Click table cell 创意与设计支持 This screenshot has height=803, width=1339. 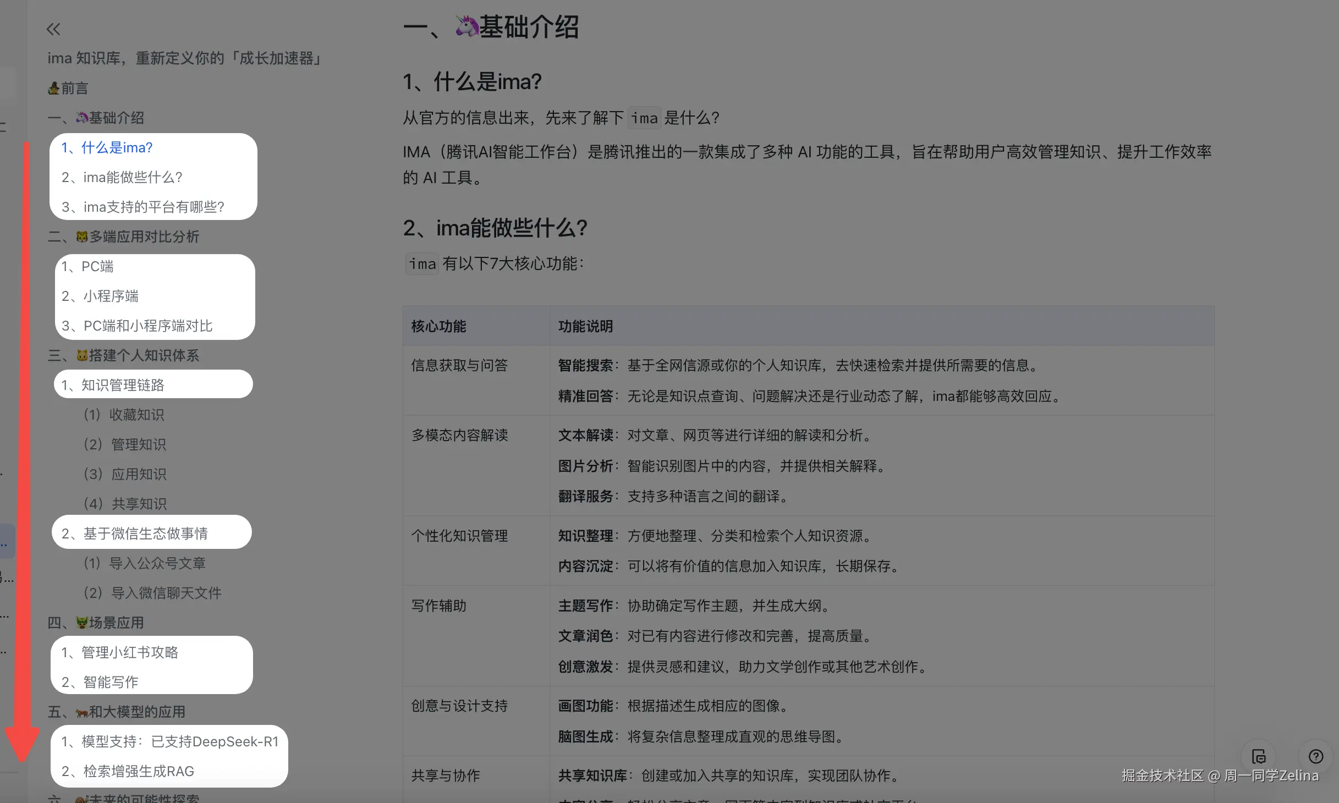(459, 706)
